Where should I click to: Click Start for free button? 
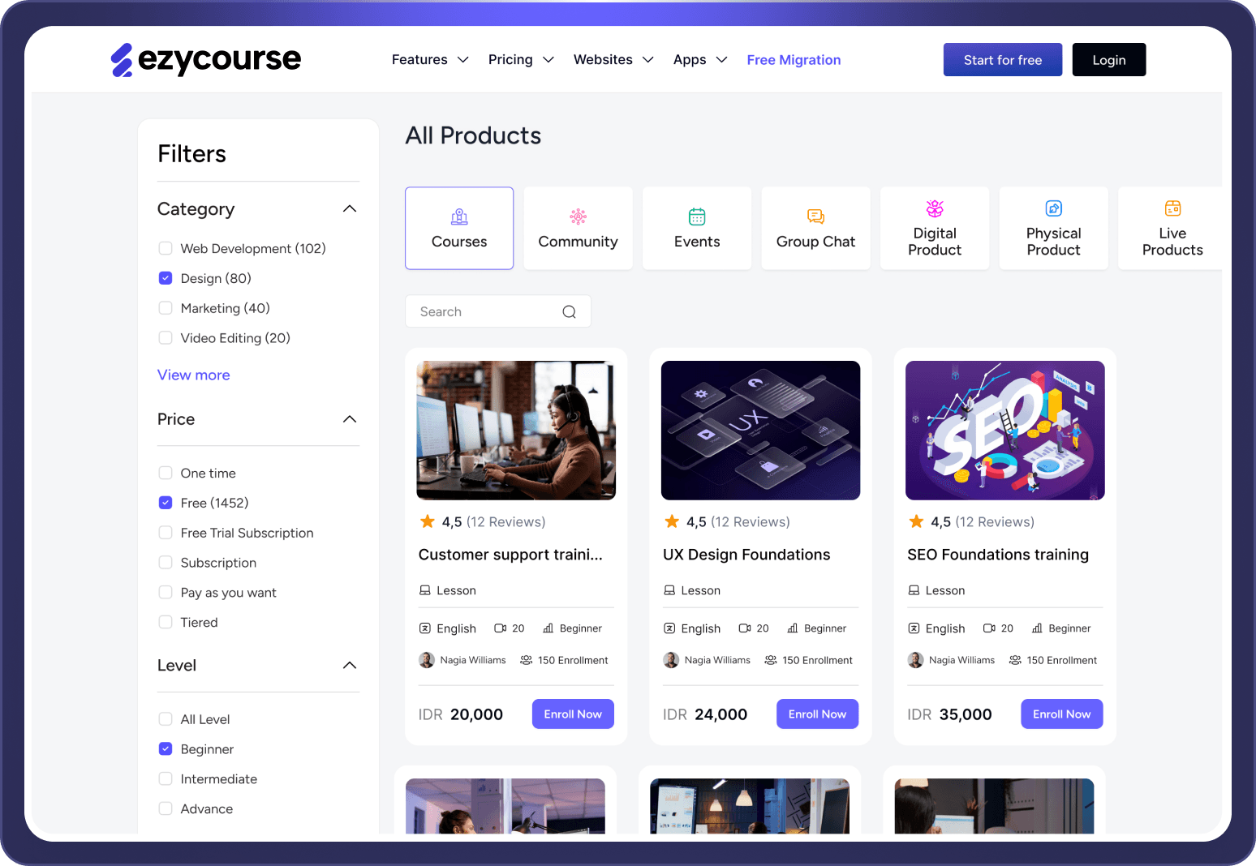point(1002,59)
